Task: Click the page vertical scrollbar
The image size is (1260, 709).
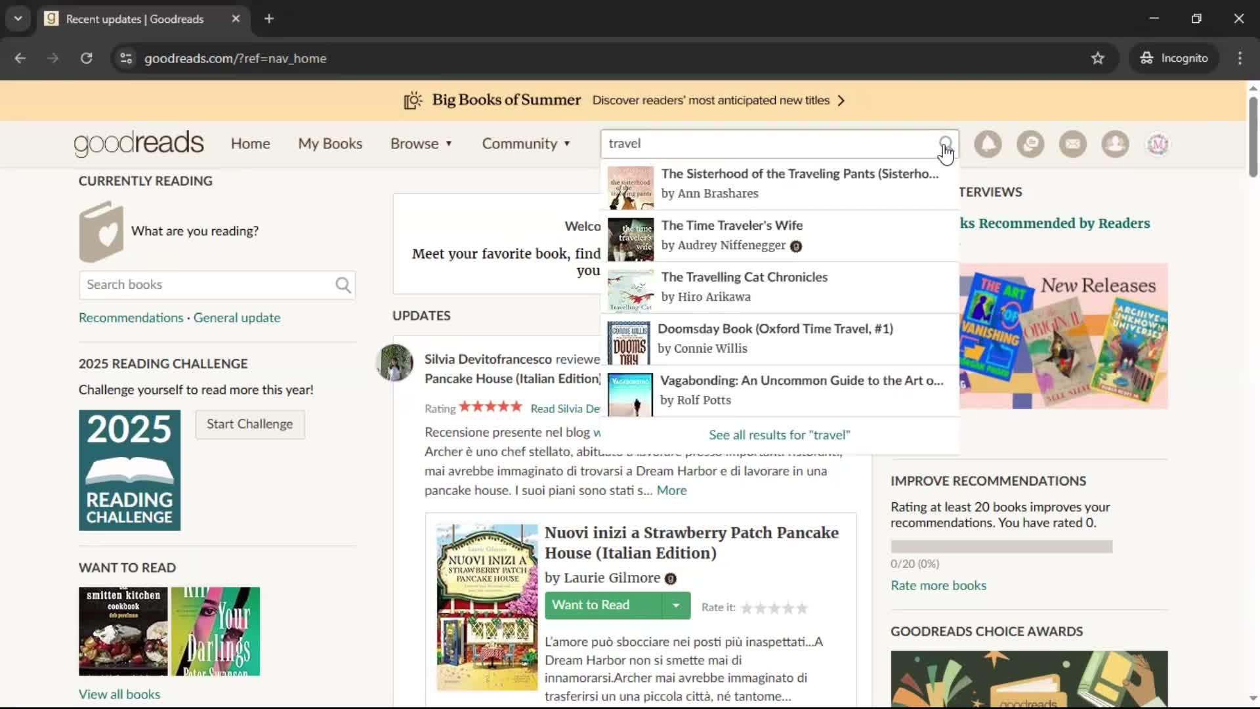Action: pyautogui.click(x=1253, y=137)
